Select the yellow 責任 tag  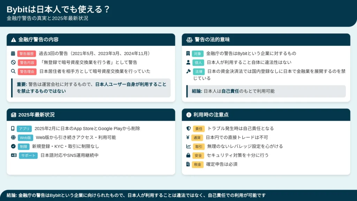199,129
